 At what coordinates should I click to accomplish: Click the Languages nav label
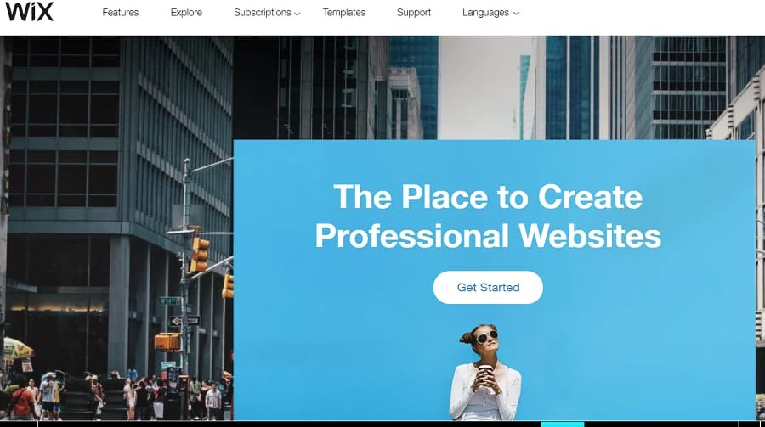tap(486, 13)
